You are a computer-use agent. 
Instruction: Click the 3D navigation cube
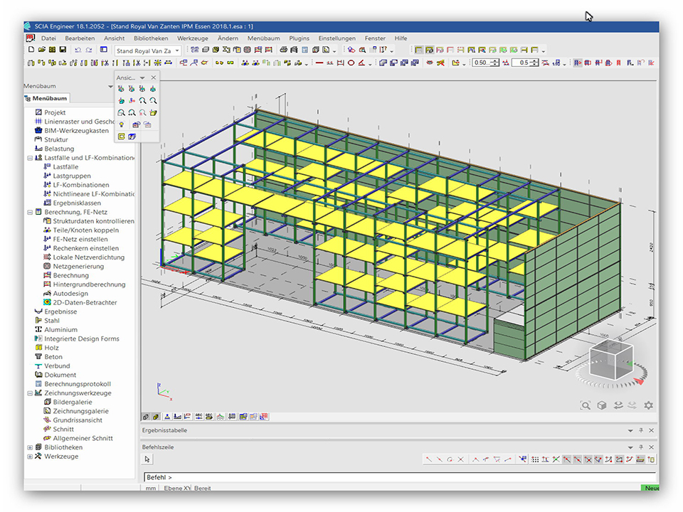610,358
